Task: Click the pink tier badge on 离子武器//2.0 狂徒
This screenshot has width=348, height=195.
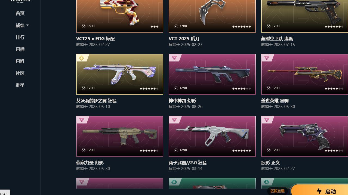Action: pyautogui.click(x=174, y=120)
